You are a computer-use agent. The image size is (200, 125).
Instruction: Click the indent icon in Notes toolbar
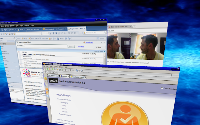point(72,33)
